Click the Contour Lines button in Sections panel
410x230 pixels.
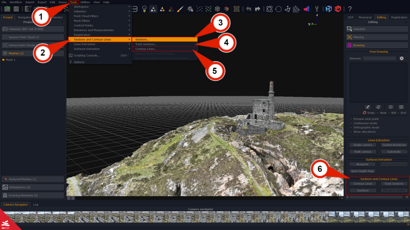(362, 184)
